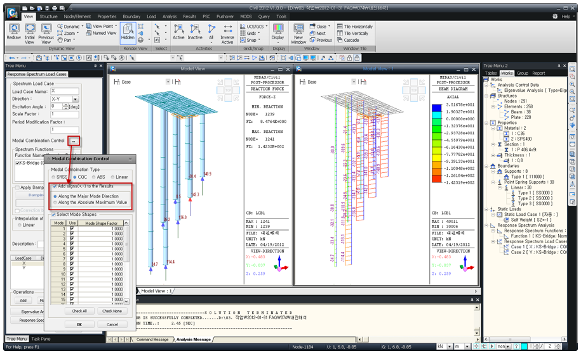Screen dimensions: 581x354
Task: Click the Previous window icon
Action: pyautogui.click(x=312, y=40)
